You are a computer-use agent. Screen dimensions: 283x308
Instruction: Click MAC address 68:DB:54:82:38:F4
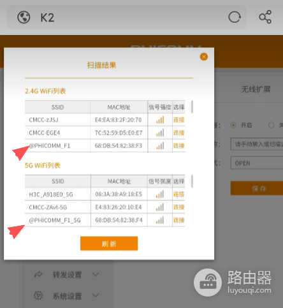point(119,220)
